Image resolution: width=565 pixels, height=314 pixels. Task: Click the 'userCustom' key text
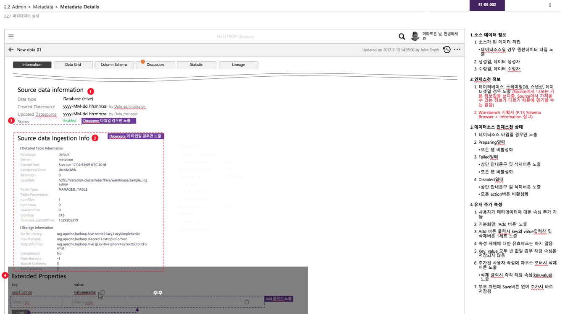(x=22, y=292)
